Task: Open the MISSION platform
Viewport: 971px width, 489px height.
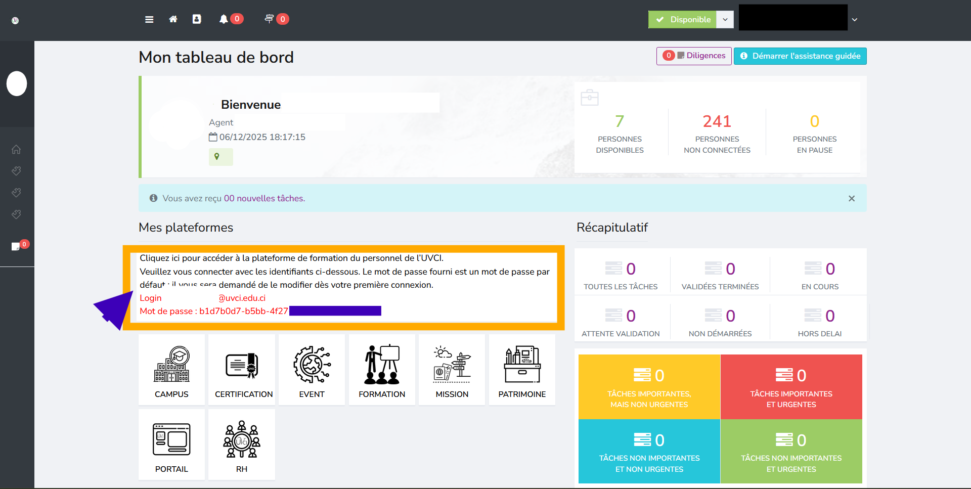Action: coord(452,370)
